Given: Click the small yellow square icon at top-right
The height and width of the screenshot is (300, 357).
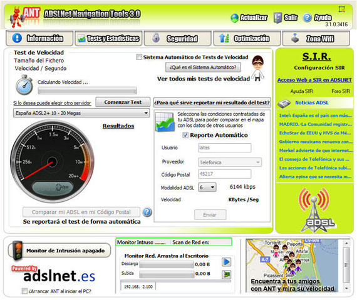Looking at the screenshot, I should 341,9.
